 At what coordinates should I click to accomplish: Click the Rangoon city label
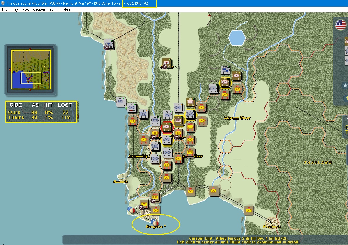point(156,226)
